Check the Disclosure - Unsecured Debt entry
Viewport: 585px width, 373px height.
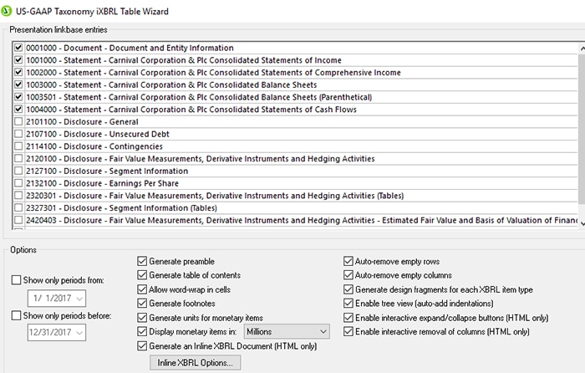(19, 134)
